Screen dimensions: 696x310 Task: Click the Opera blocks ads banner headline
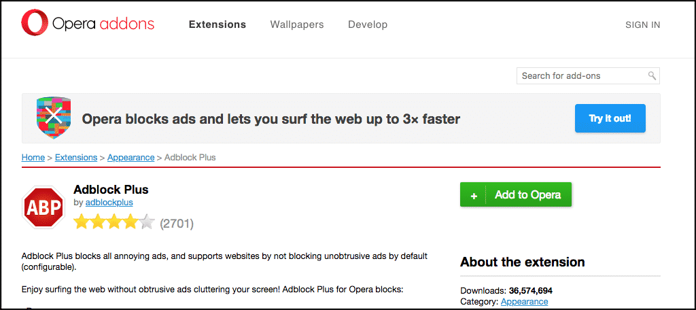[271, 119]
